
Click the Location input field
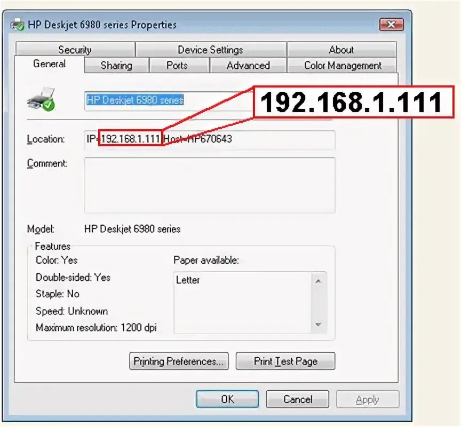pyautogui.click(x=210, y=139)
